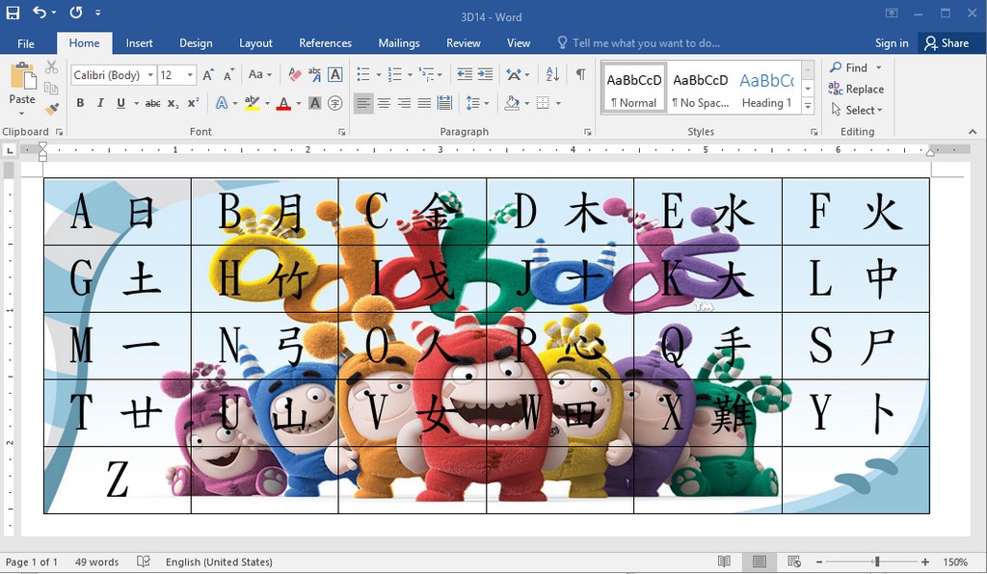
Task: Decrease font size with Shrink Font icon
Action: (x=228, y=75)
